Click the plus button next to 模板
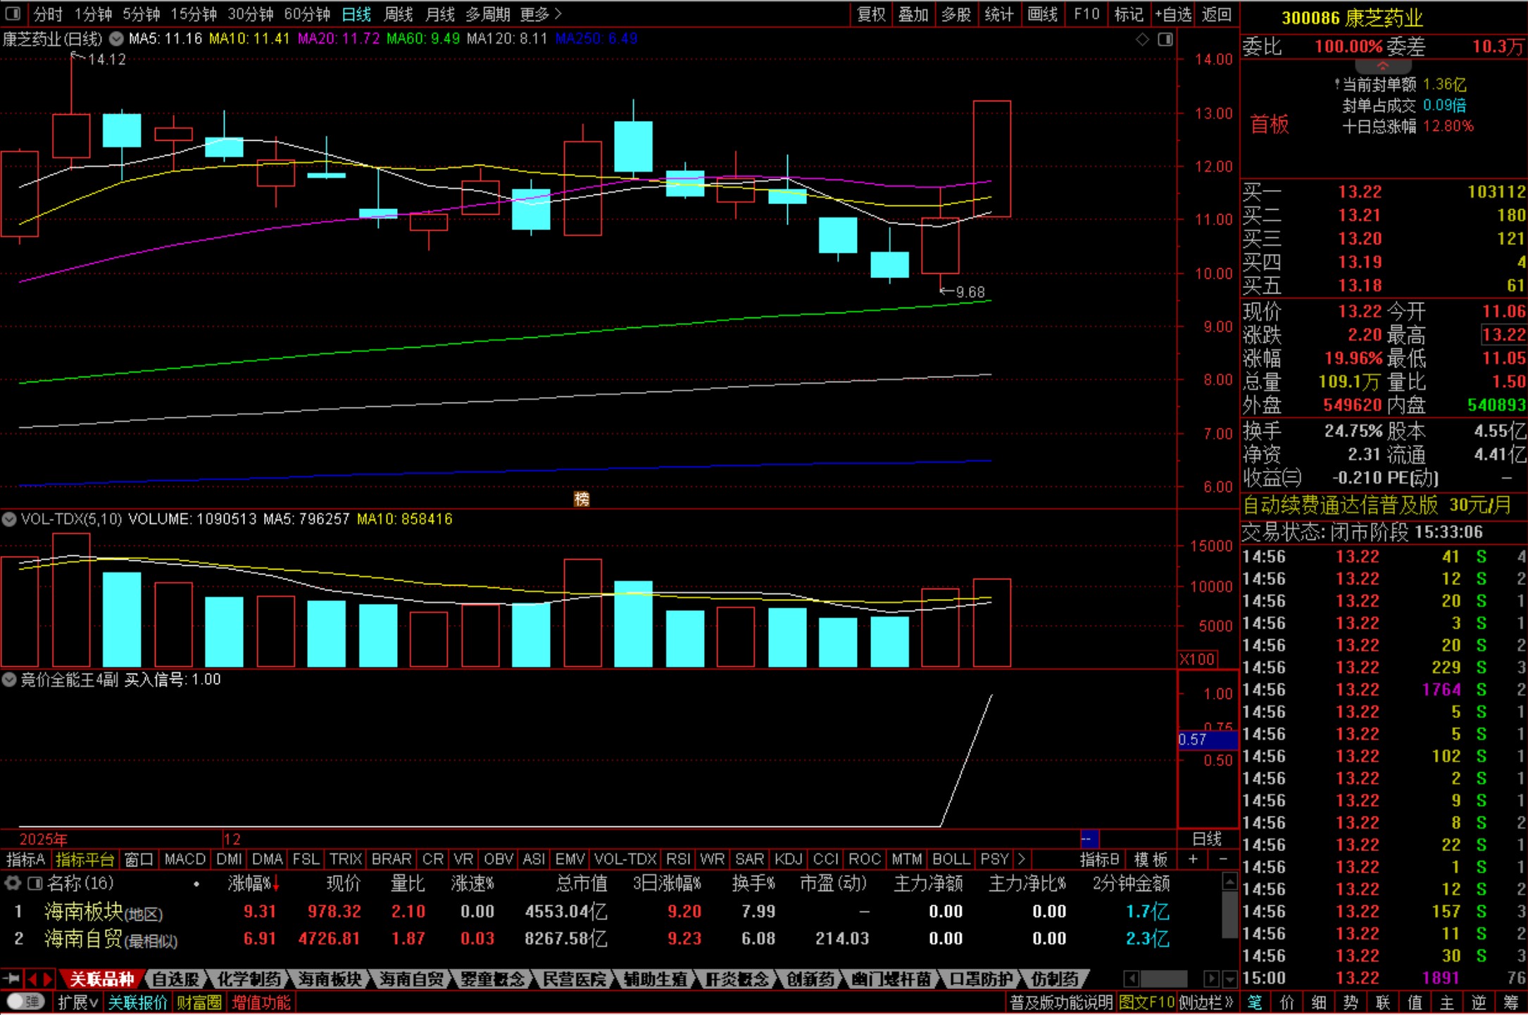 (1193, 859)
